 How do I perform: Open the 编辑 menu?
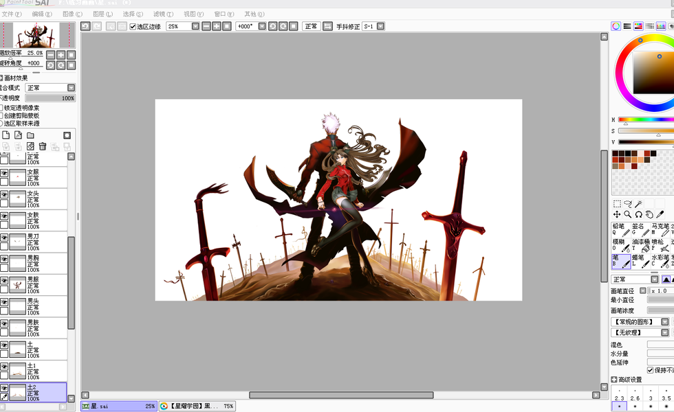(x=42, y=14)
